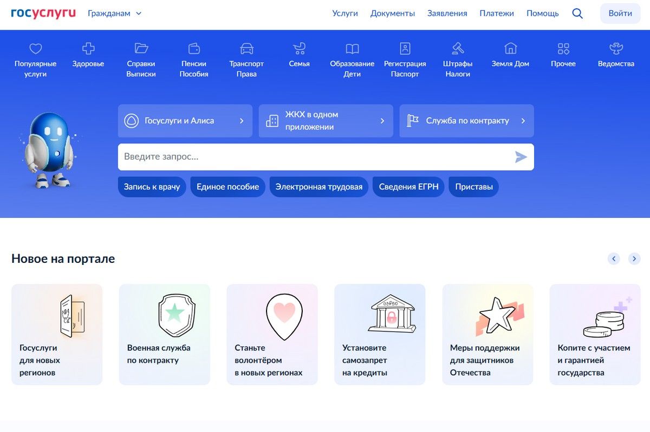Click the robot assistant mascot
Viewport: 650px width, 432px height.
coord(49,150)
